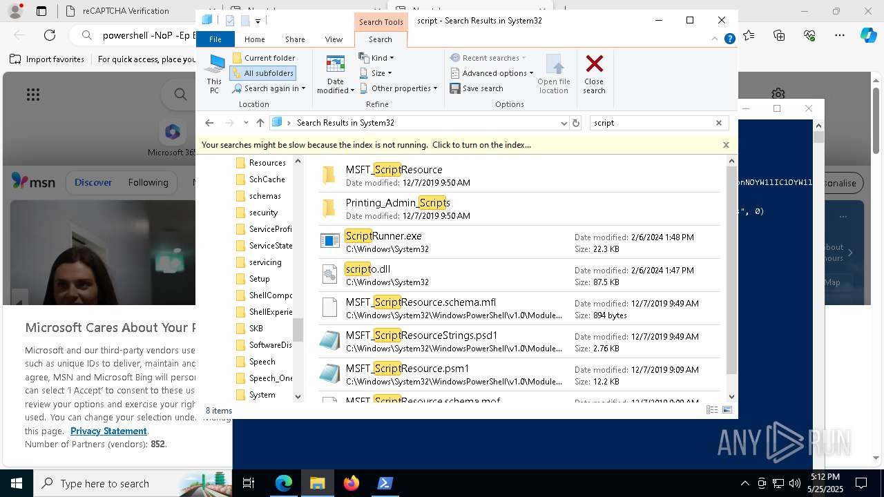Select the Search ribbon tab
This screenshot has height=497, width=884.
(381, 39)
